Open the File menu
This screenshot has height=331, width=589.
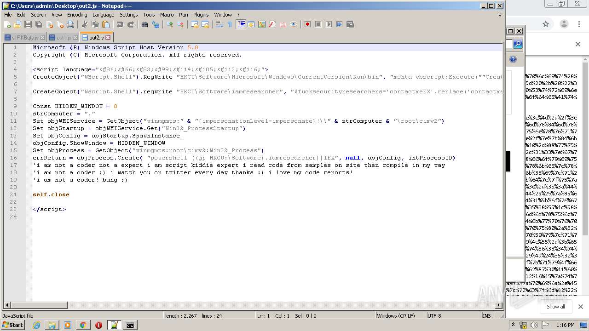point(8,15)
